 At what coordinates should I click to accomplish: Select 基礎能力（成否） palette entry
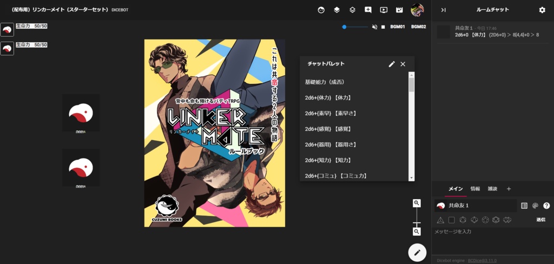point(354,82)
